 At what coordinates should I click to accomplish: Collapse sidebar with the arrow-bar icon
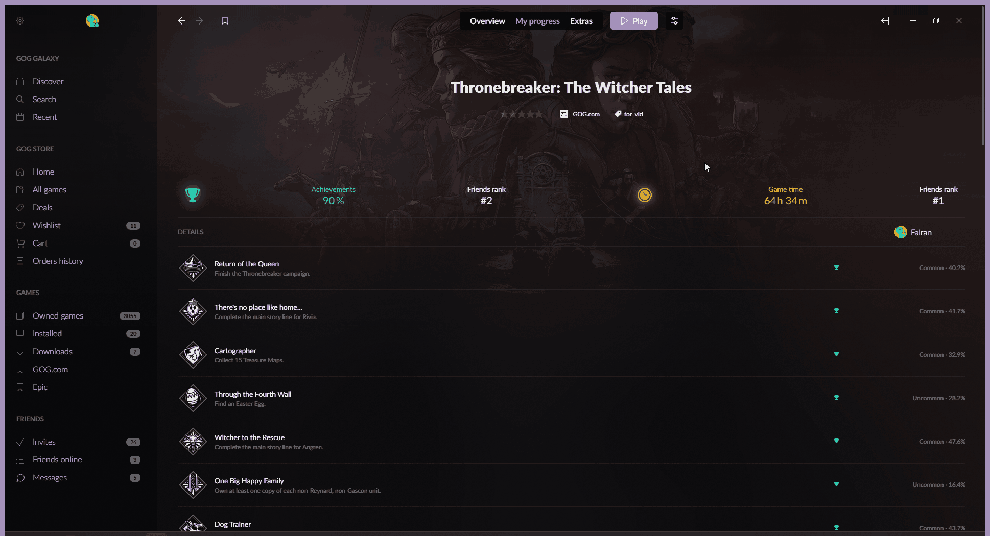(x=885, y=21)
